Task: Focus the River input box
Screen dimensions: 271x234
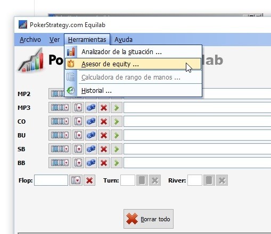Action: 195,180
